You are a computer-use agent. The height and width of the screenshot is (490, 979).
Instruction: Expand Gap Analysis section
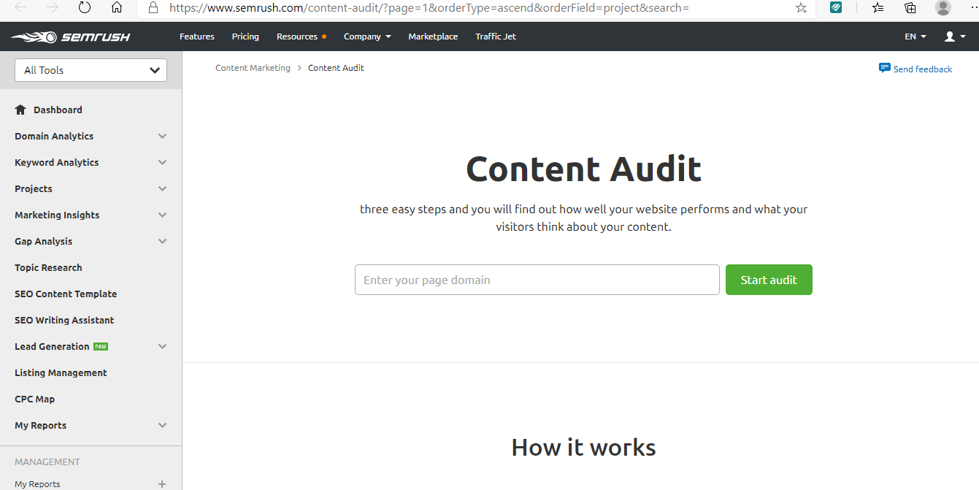[x=162, y=242]
